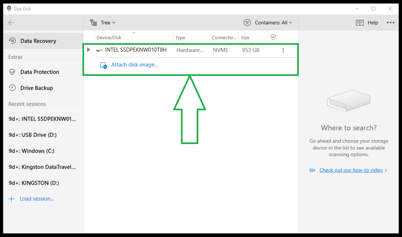Viewport: 402px width, 237px height.
Task: Click the shield protection column header icon
Action: tap(273, 37)
